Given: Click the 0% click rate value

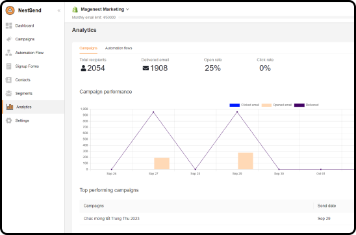Looking at the screenshot, I should click(265, 68).
